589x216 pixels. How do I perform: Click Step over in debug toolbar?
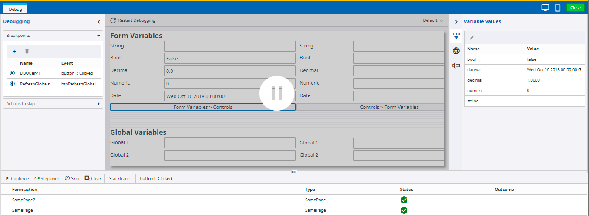(47, 178)
